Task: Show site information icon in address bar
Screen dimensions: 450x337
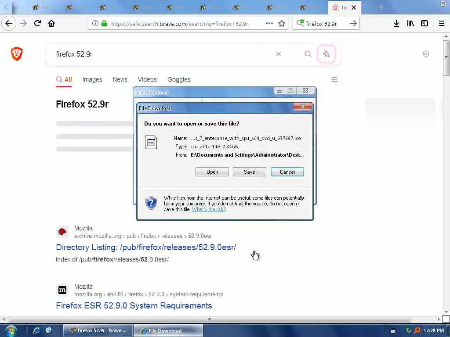Action: click(95, 24)
